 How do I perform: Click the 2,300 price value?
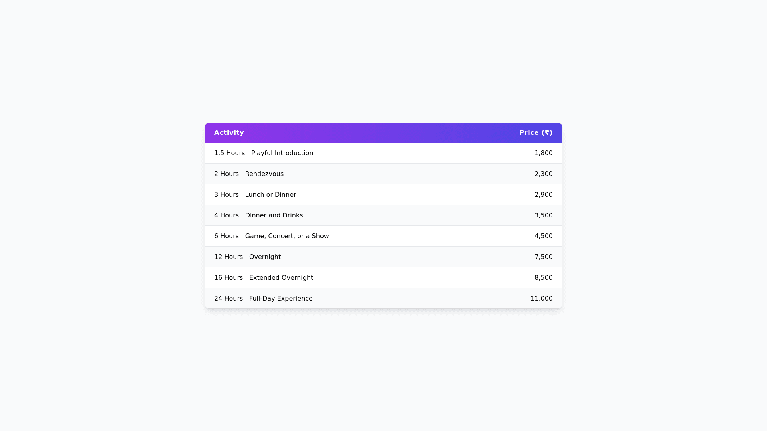[x=543, y=174]
